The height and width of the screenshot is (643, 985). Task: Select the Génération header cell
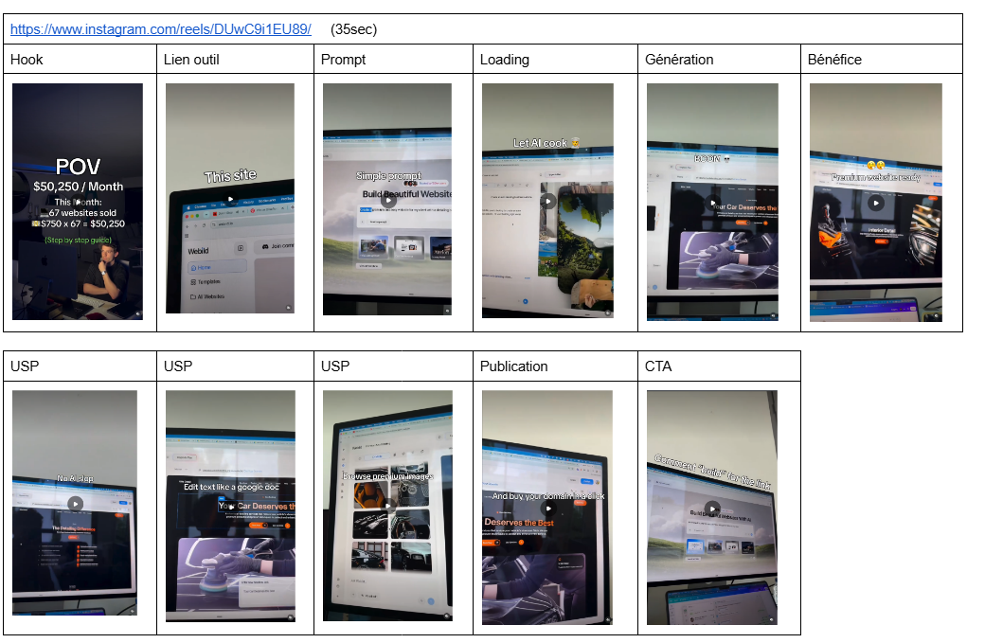point(720,59)
